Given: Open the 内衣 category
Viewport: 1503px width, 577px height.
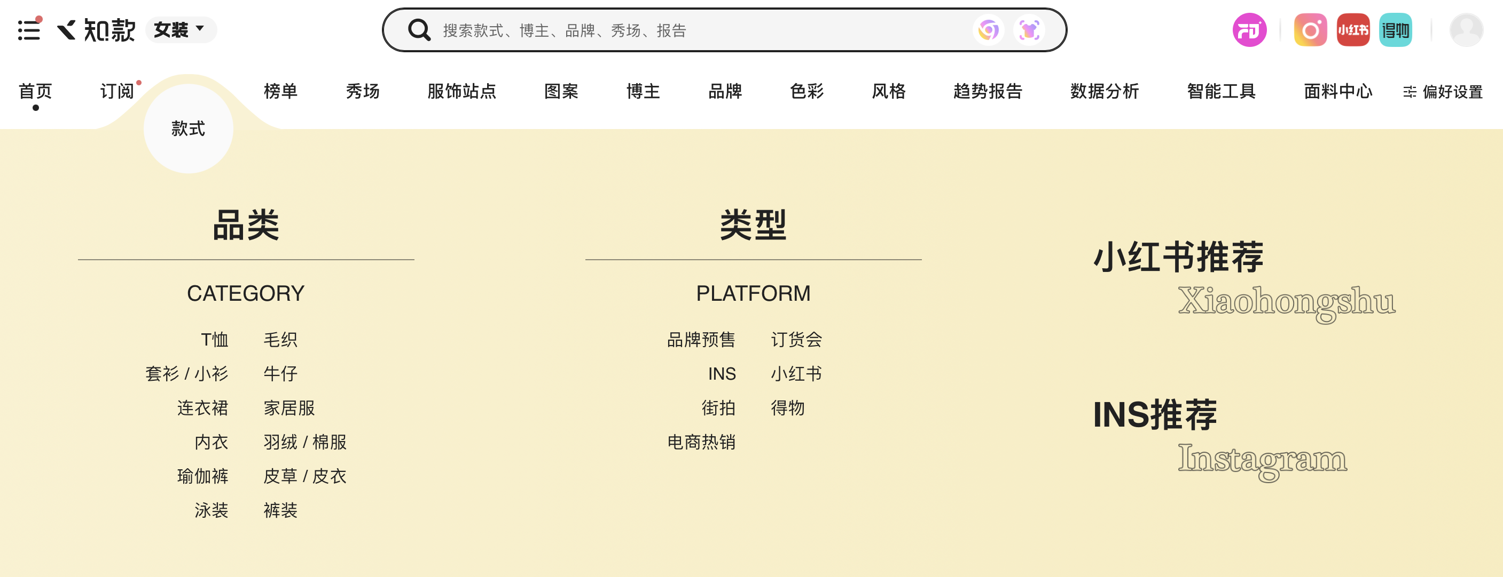Looking at the screenshot, I should click(x=211, y=442).
